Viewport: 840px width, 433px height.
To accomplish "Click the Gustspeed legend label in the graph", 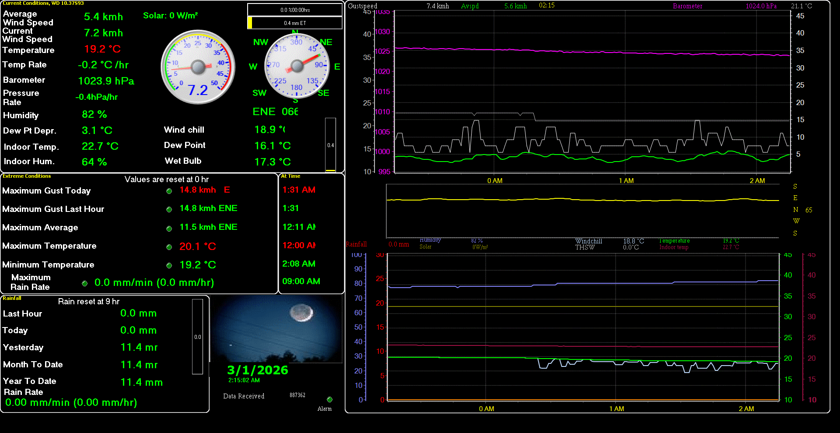I will point(362,6).
